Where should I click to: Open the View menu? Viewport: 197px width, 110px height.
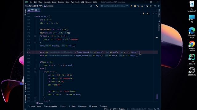[x=40, y=2]
